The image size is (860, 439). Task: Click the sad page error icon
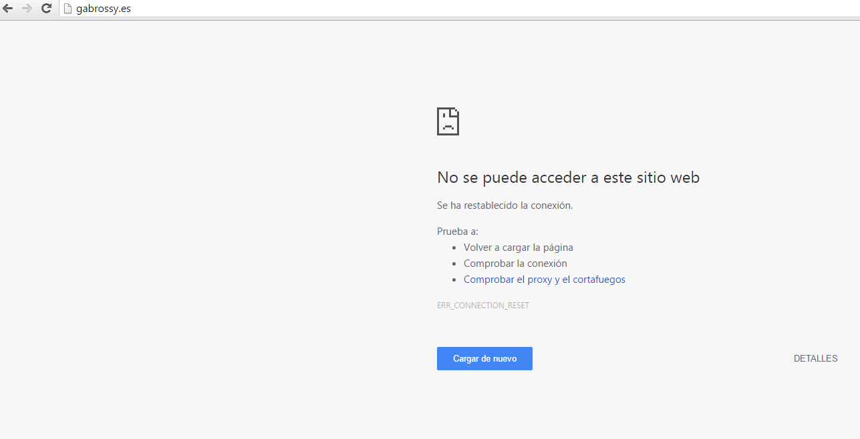[x=448, y=121]
